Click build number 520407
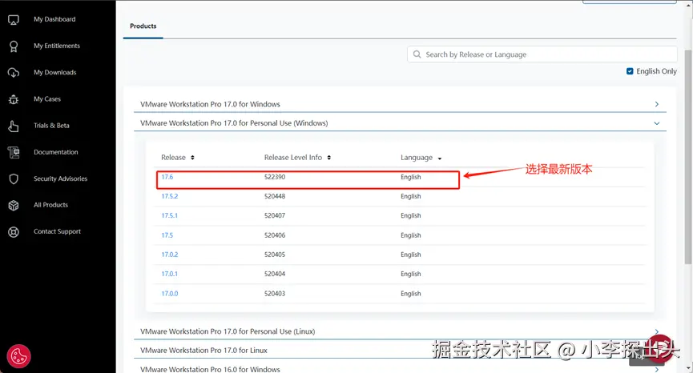This screenshot has width=693, height=373. tap(275, 216)
